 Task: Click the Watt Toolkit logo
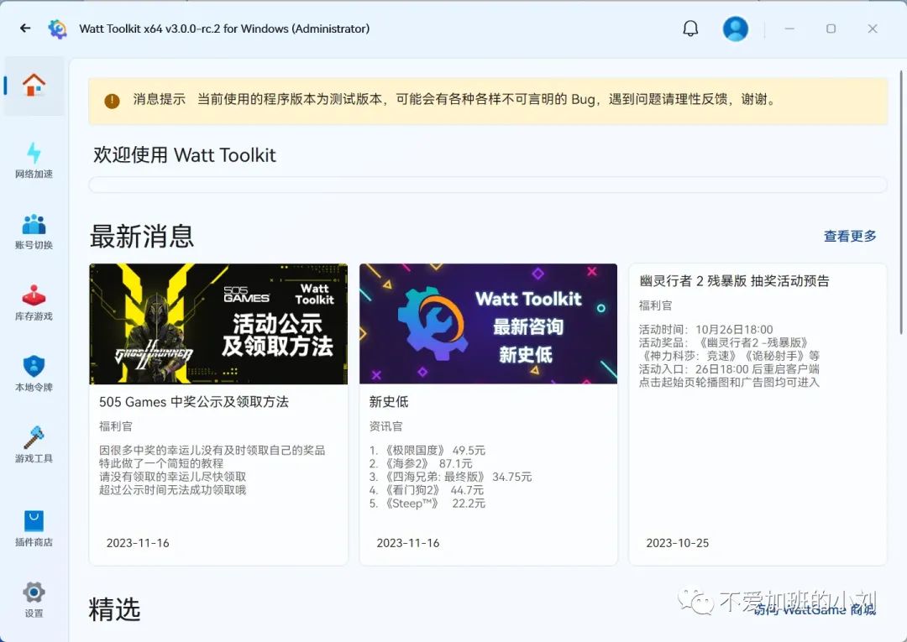point(57,28)
